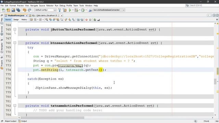Screen dimensions: 219x123
Task: Collapse txtnameActionPerformed code fold
Action: click(x=15, y=106)
